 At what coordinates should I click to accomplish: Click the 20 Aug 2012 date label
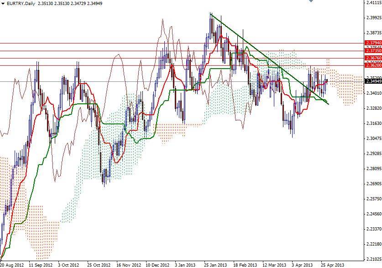[12, 264]
